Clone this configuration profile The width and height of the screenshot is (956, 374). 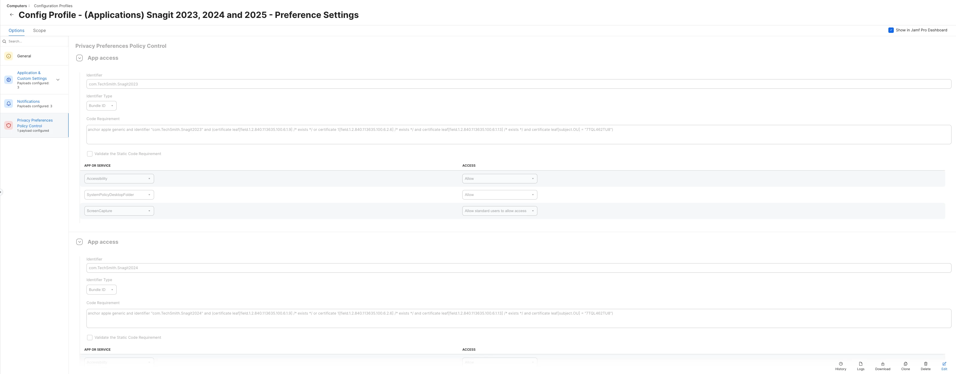[x=905, y=366]
